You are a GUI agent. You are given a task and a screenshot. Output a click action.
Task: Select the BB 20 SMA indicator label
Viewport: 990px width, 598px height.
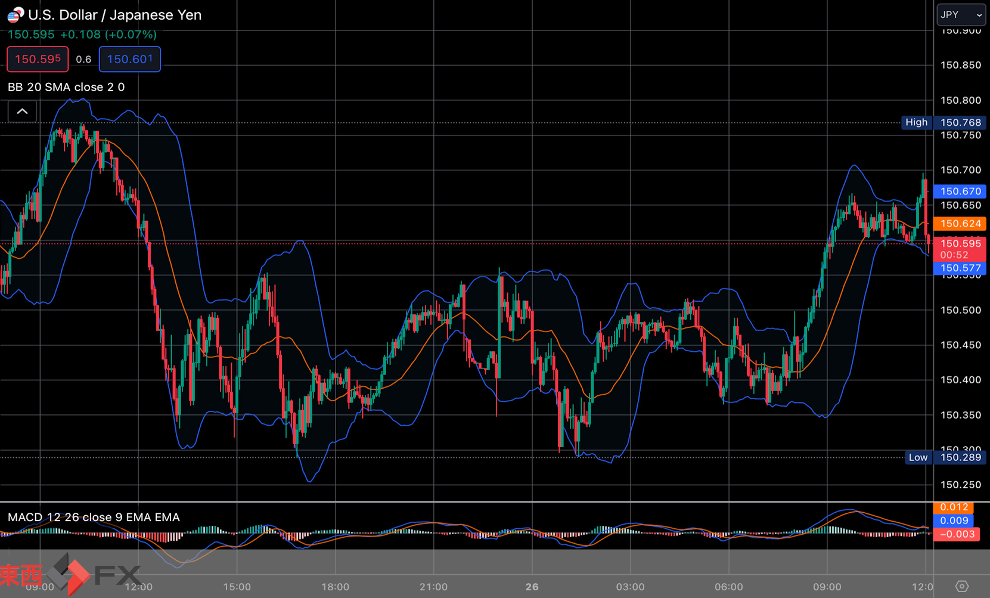tap(66, 87)
